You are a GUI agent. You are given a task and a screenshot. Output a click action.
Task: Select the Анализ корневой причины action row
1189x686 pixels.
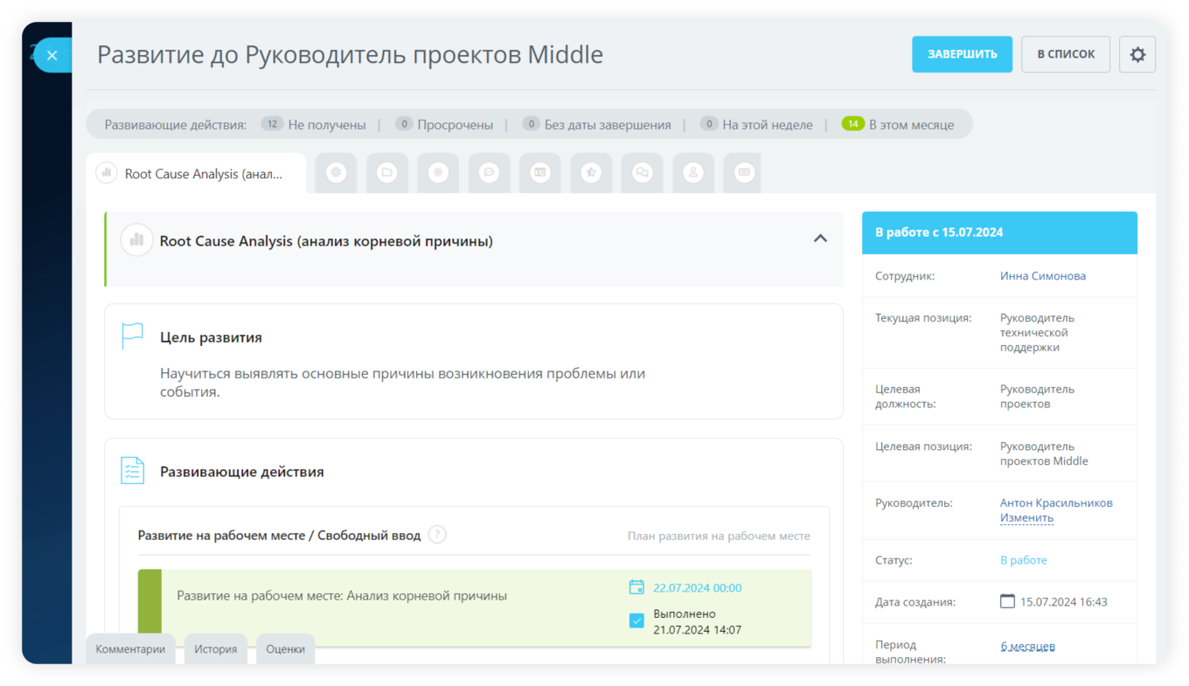click(x=475, y=607)
